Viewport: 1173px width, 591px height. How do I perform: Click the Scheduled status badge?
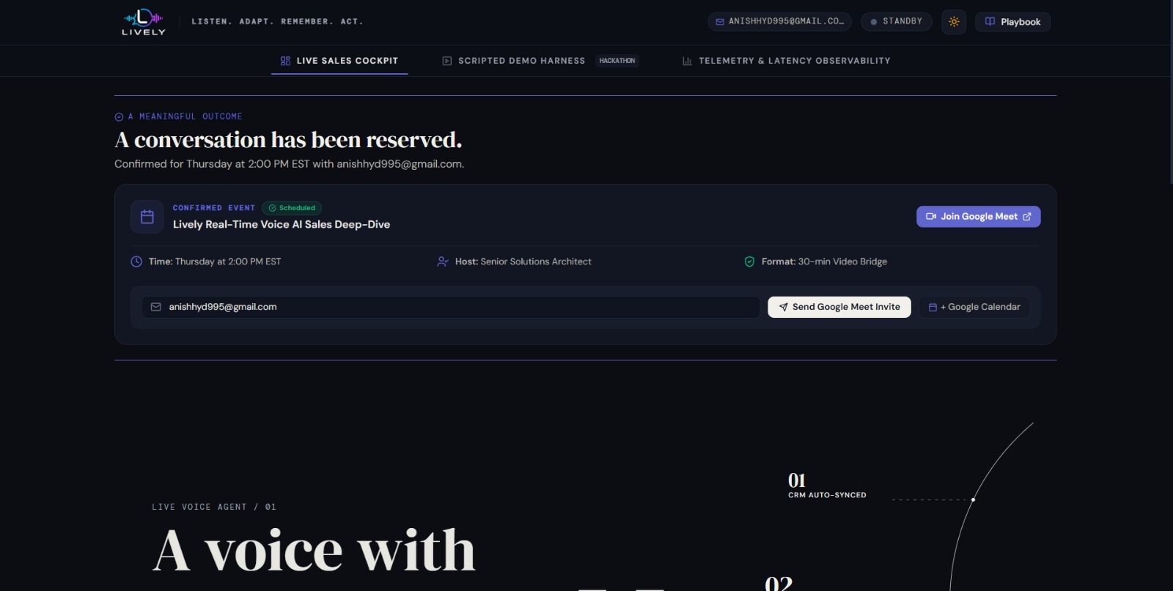pos(292,208)
